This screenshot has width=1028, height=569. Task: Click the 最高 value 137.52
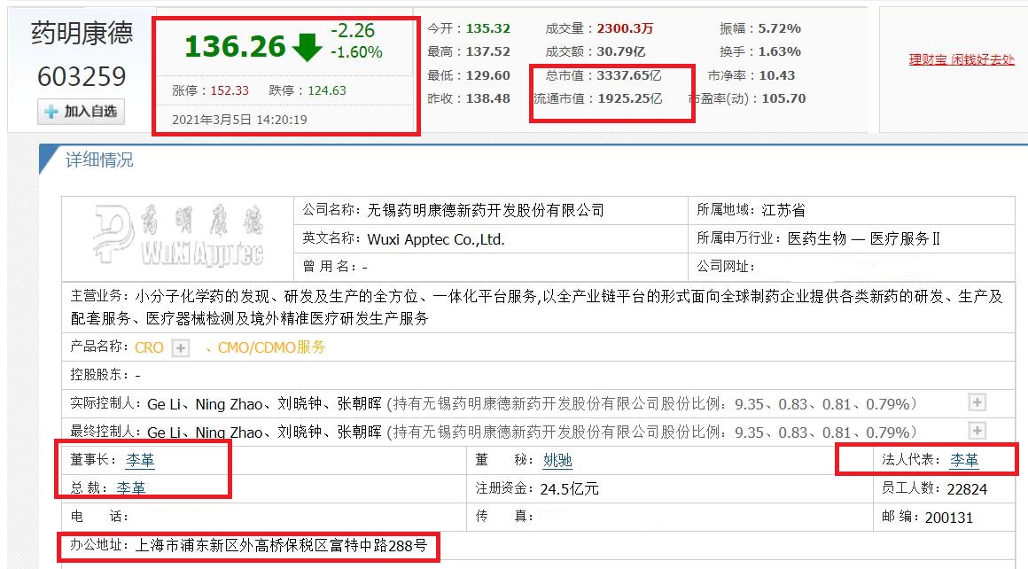[x=487, y=51]
